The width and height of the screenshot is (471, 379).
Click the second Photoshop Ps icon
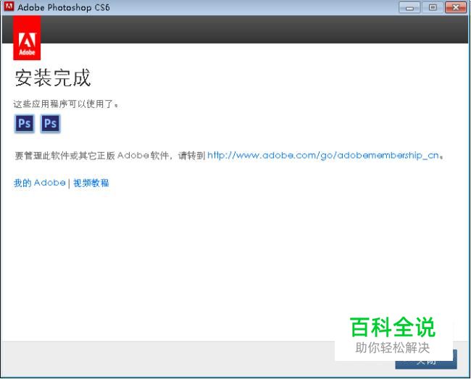click(51, 123)
